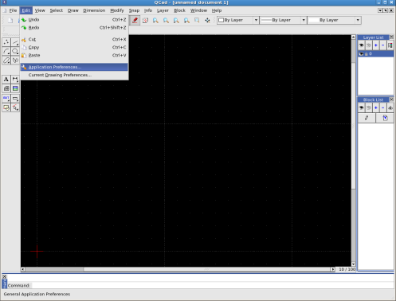Open Application Preferences menu entry

pos(74,67)
